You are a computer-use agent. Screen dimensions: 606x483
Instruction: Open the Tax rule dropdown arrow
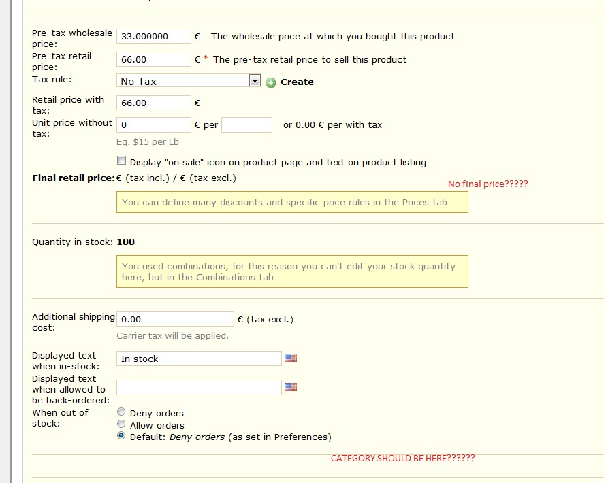click(x=255, y=81)
